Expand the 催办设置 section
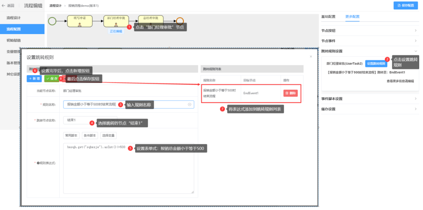 [x=370, y=109]
